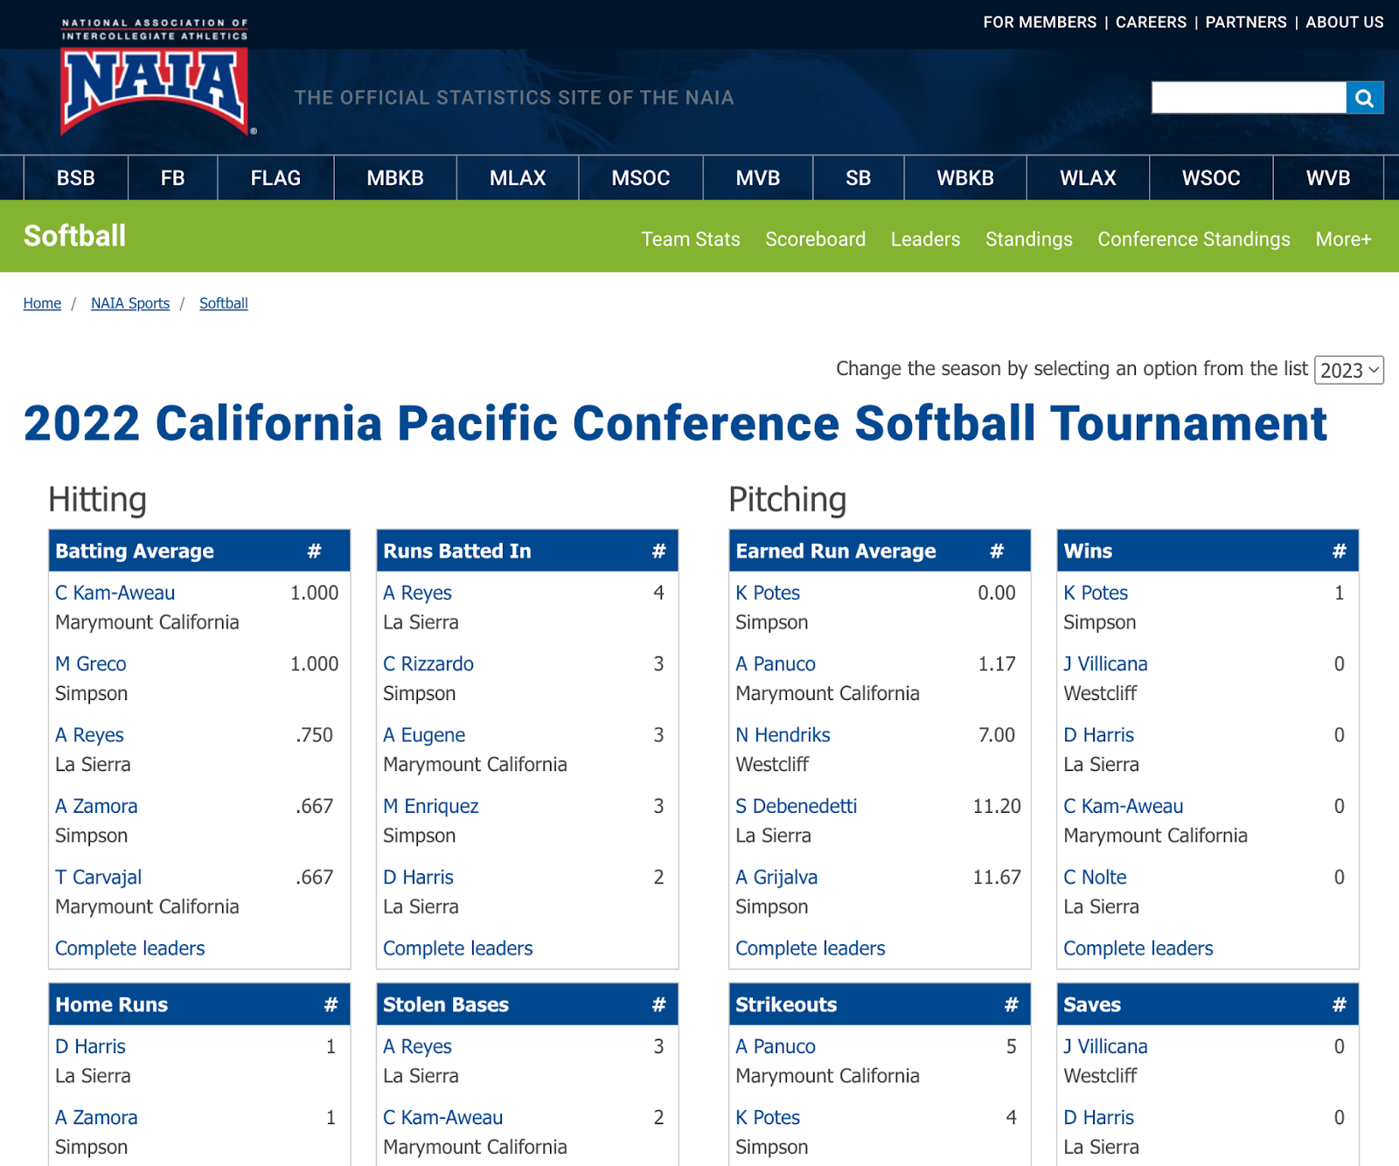
Task: Open J Villicana in Wins table
Action: (x=1106, y=664)
